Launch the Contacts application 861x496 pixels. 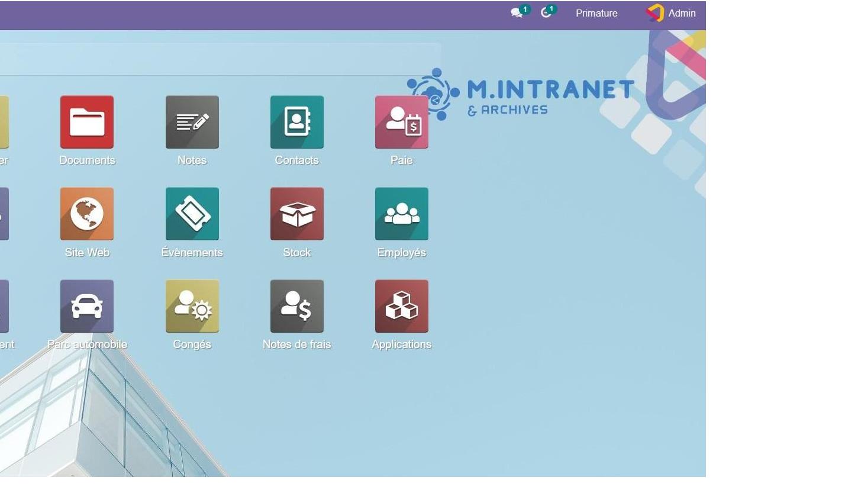[296, 122]
